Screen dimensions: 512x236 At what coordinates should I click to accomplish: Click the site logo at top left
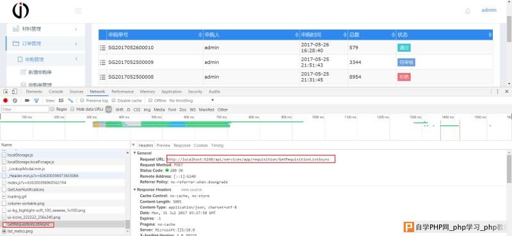pyautogui.click(x=20, y=10)
